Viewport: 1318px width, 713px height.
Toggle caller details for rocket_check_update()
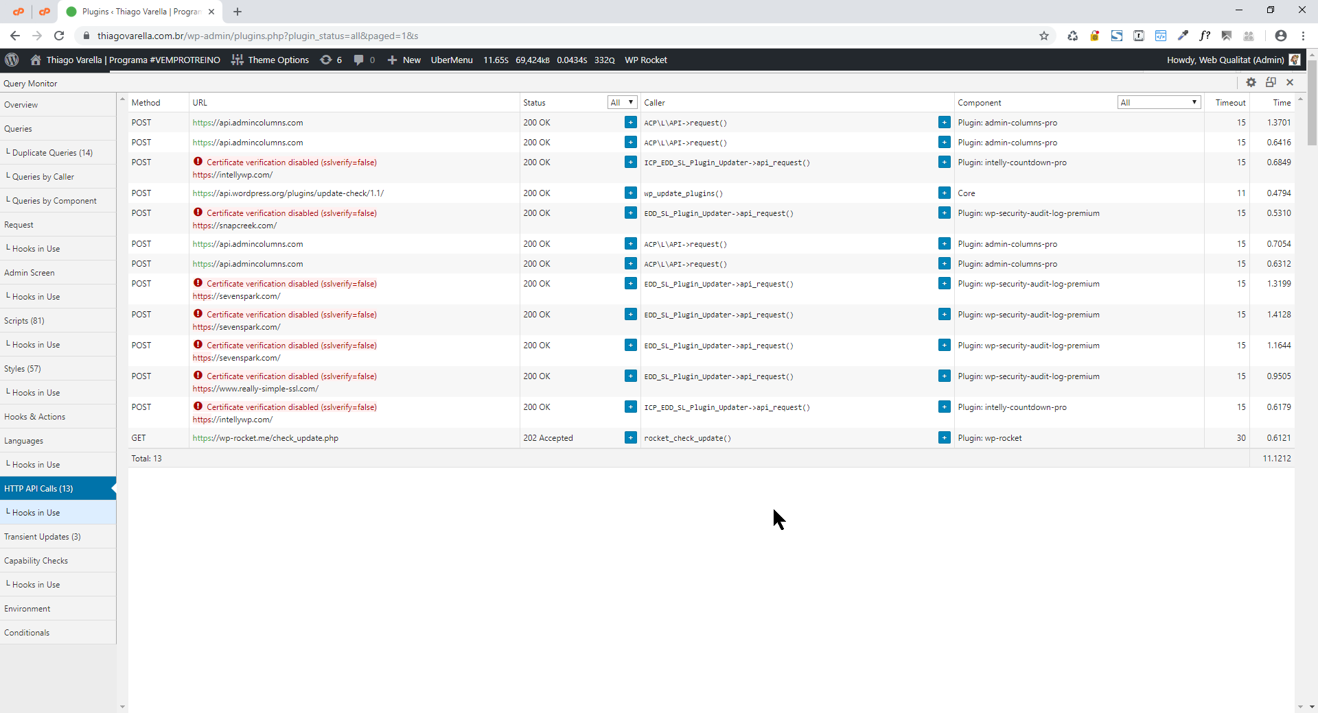pos(945,437)
